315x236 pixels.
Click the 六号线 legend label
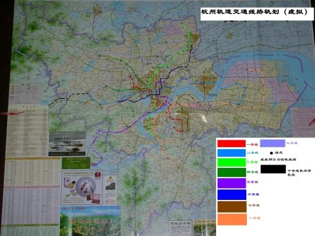pyautogui.click(x=253, y=194)
